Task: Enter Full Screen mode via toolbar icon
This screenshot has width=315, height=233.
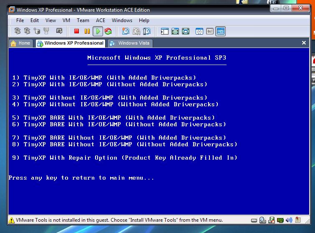Action: tap(186, 31)
